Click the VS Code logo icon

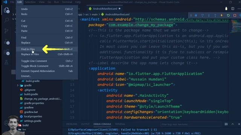pos(5,2)
